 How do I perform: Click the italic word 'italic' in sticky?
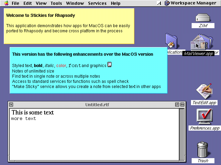pos(49,66)
